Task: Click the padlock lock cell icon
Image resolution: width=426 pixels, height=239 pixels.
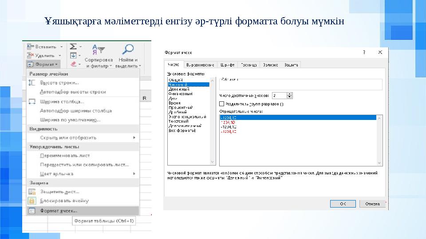Action: tap(32, 201)
